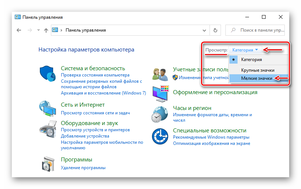Open Просмотр состояния сети и задач
This screenshot has width=301, height=189.
click(x=95, y=113)
